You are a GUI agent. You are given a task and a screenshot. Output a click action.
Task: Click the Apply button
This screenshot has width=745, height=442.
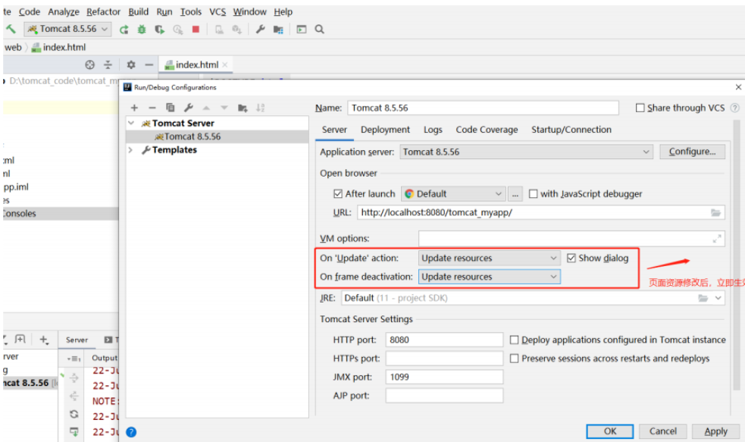pos(715,431)
